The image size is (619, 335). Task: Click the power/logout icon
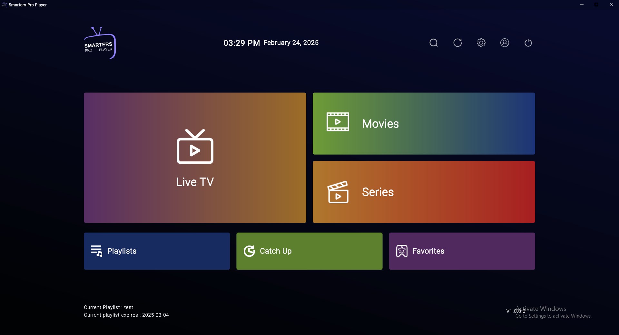(528, 43)
